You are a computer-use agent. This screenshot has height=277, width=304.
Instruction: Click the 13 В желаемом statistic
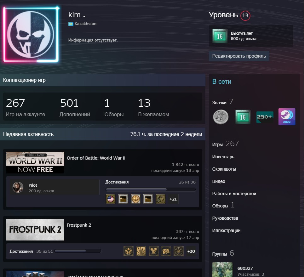153,107
